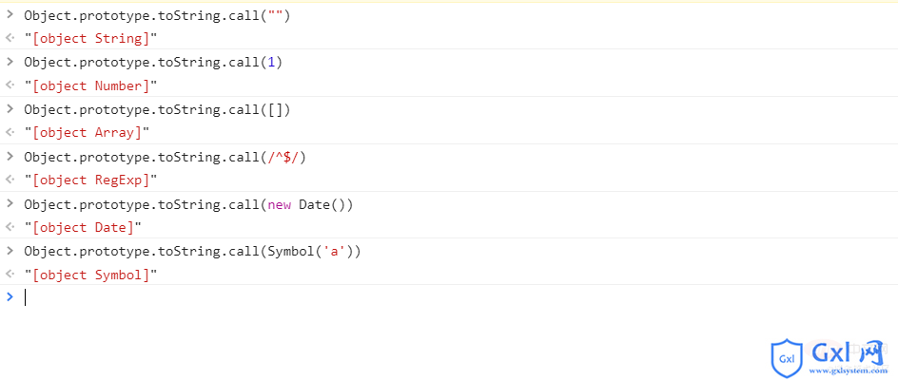
Task: Click the "[object Date]" output text
Action: point(83,227)
